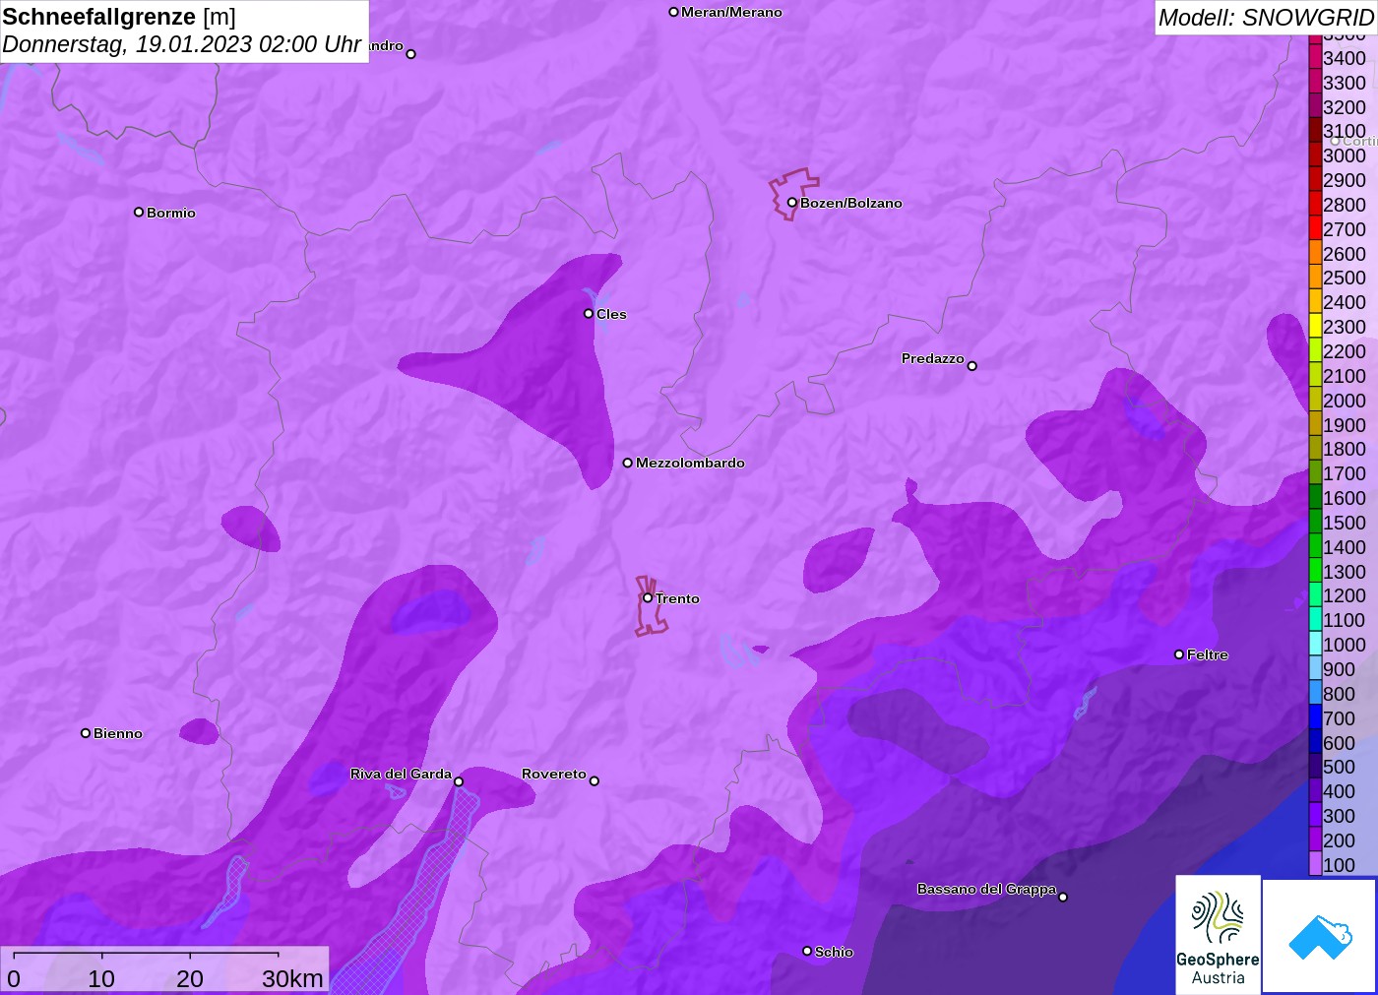Image resolution: width=1378 pixels, height=995 pixels.
Task: Click the 2000 legend value
Action: pos(1345,400)
